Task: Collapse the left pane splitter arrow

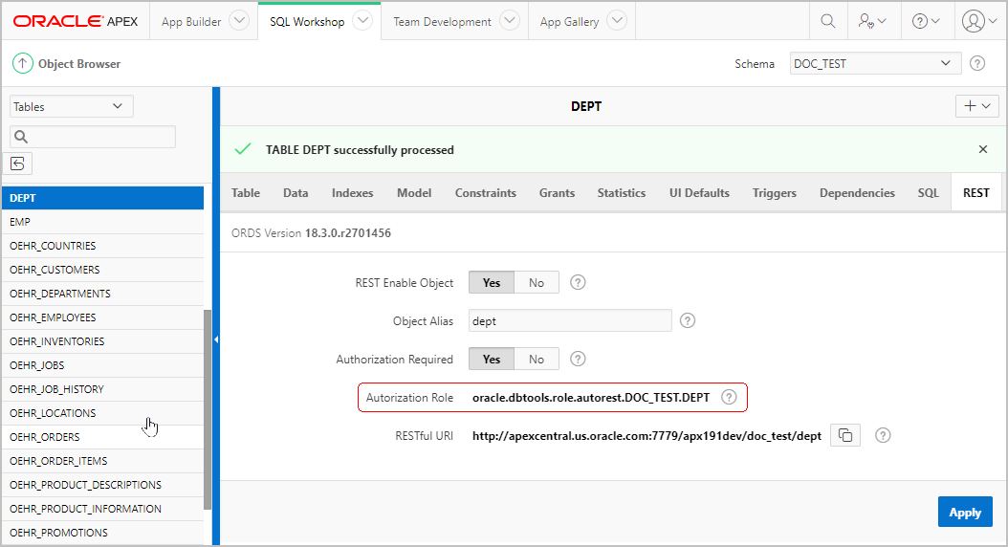Action: pyautogui.click(x=216, y=339)
